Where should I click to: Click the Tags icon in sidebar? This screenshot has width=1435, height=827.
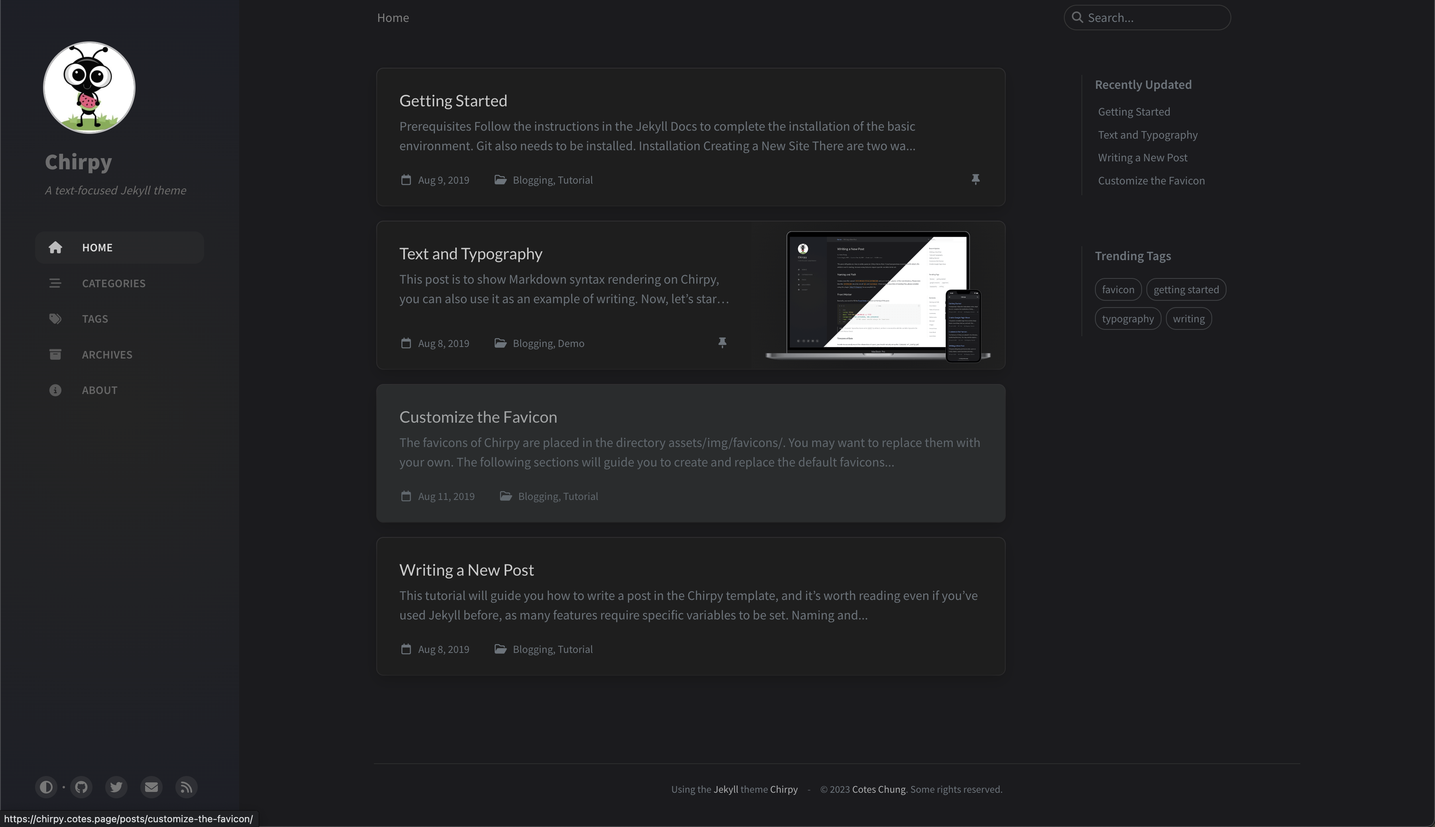pyautogui.click(x=55, y=319)
